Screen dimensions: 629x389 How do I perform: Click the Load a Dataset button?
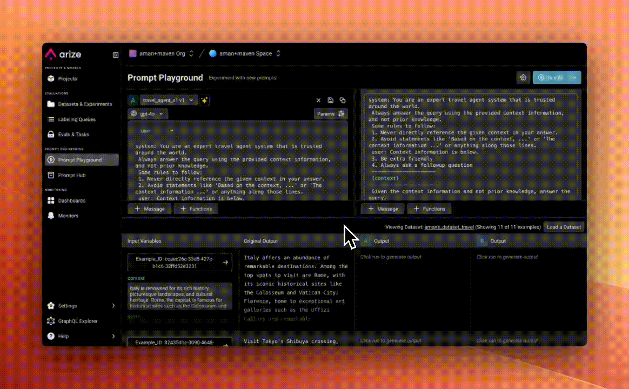coord(564,227)
